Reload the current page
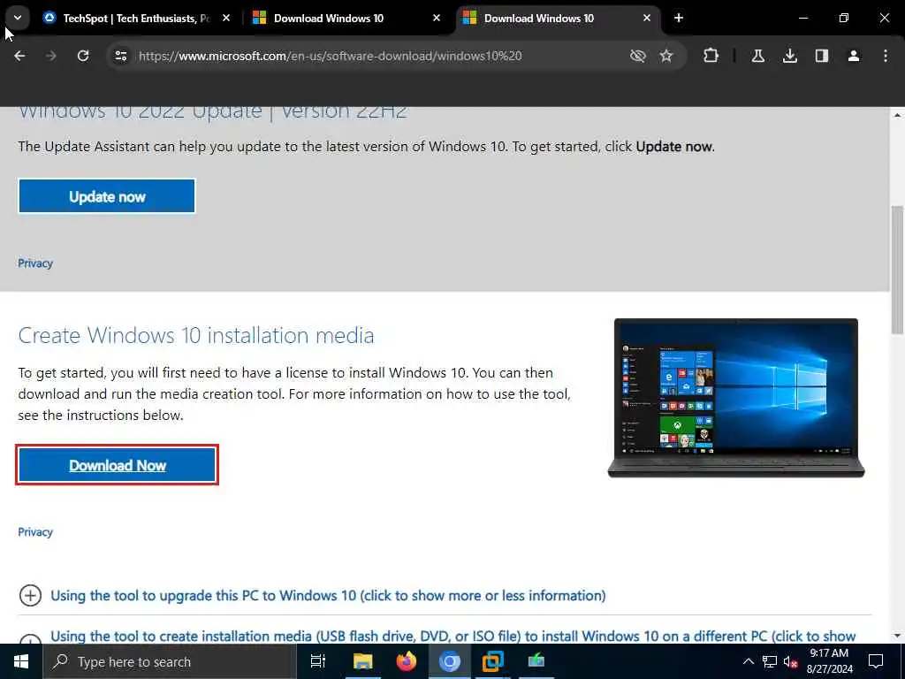Viewport: 905px width, 679px height. (x=83, y=56)
